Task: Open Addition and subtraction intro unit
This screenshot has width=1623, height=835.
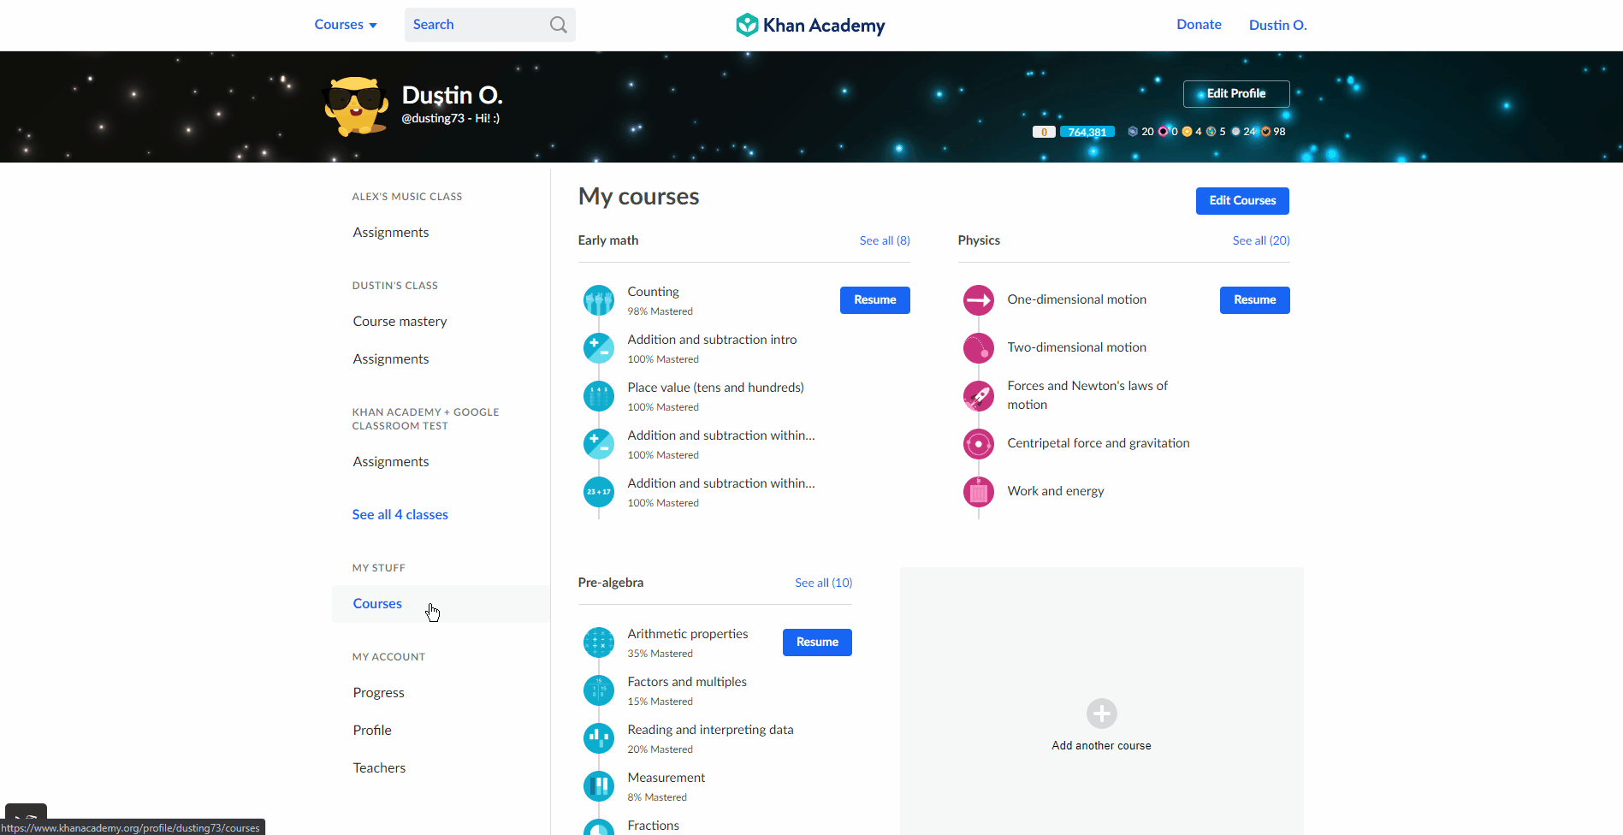Action: [x=712, y=340]
